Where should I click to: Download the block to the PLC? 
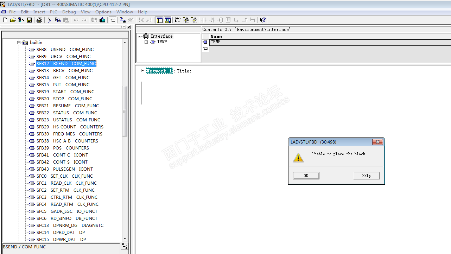tap(102, 20)
